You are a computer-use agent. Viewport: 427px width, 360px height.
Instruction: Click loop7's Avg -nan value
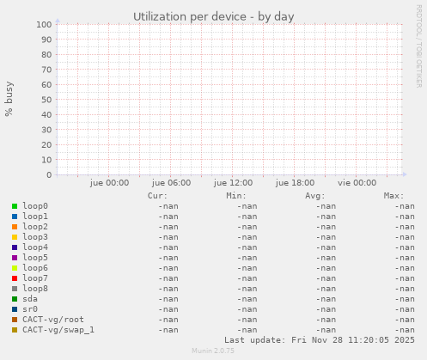coord(326,278)
